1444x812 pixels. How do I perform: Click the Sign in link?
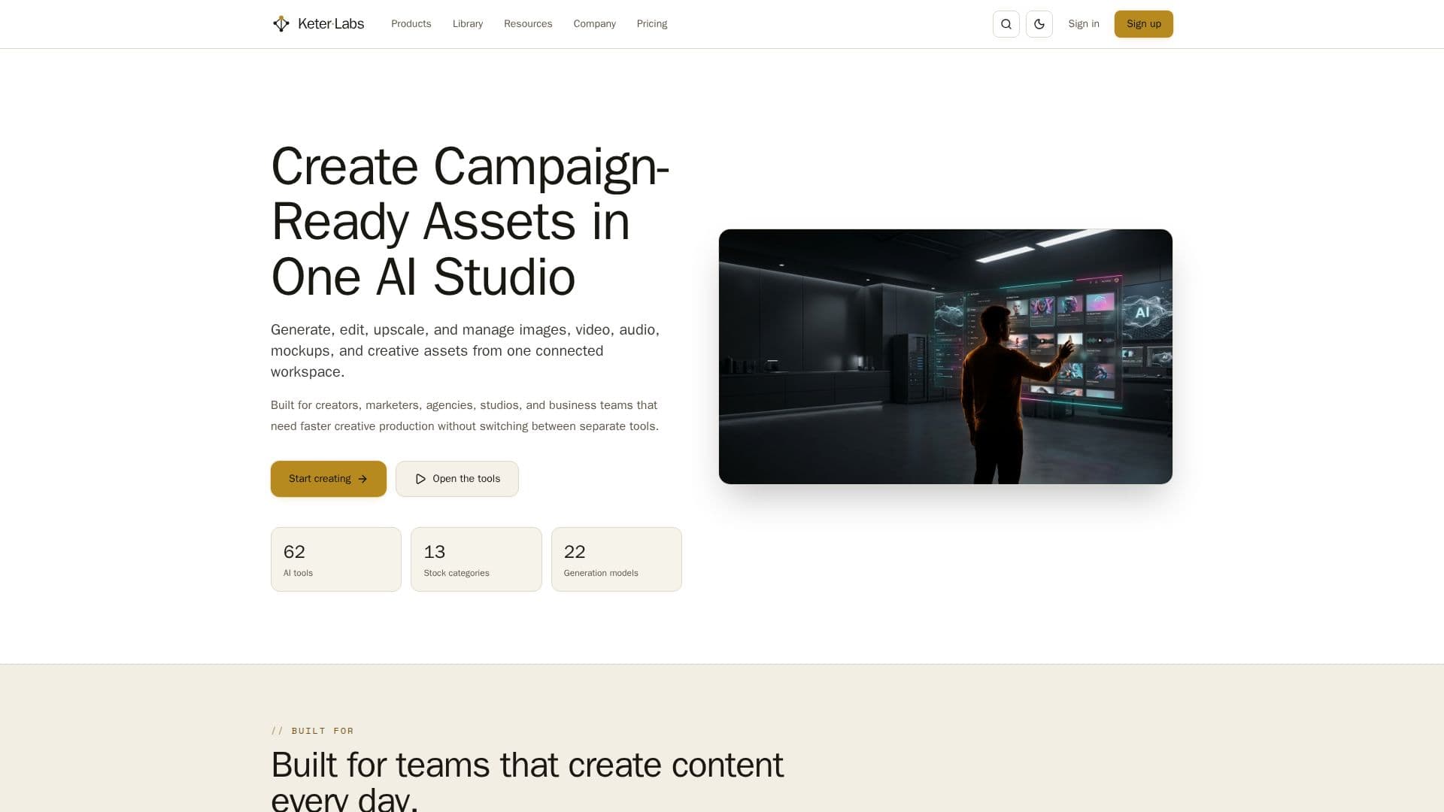1084,24
